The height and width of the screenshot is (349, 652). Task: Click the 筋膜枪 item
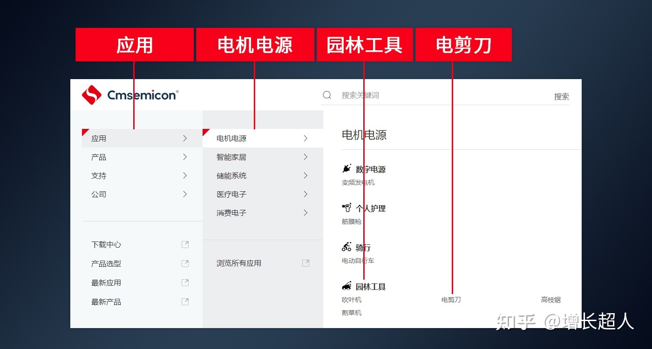[352, 221]
